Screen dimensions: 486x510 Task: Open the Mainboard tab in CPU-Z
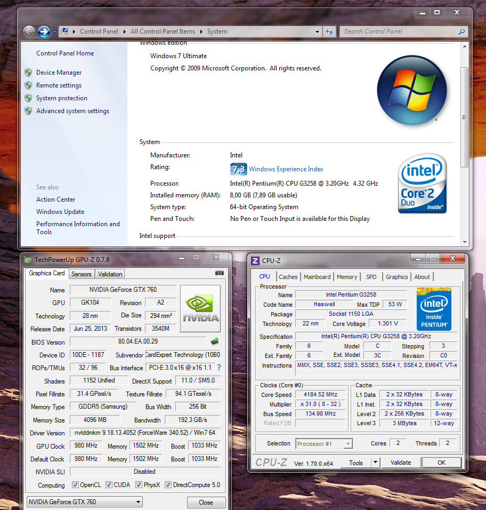(x=317, y=277)
